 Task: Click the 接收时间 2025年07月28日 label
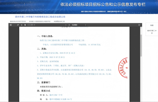18,22
